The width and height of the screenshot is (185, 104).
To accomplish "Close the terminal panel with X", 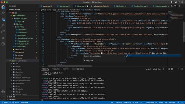I will (182, 69).
